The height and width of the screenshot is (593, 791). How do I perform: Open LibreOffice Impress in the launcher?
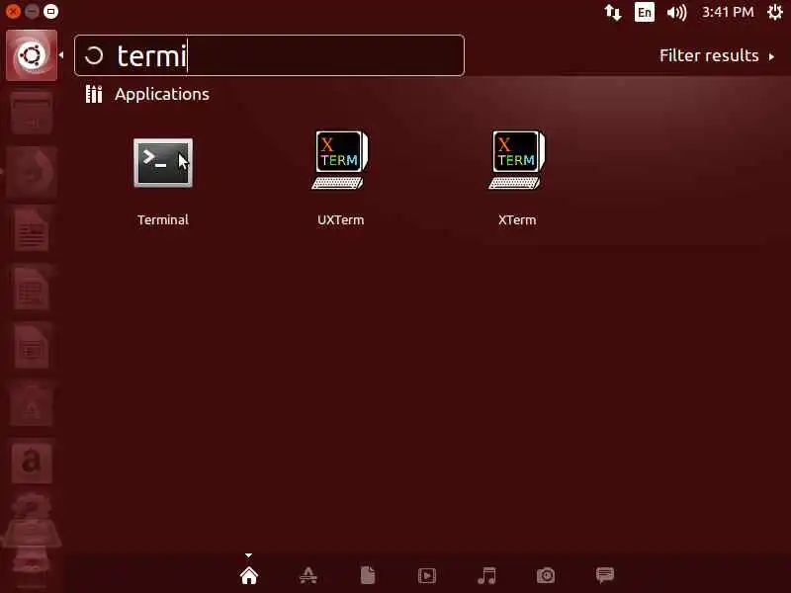click(32, 347)
